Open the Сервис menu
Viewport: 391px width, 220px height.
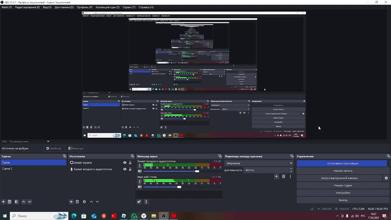129,7
